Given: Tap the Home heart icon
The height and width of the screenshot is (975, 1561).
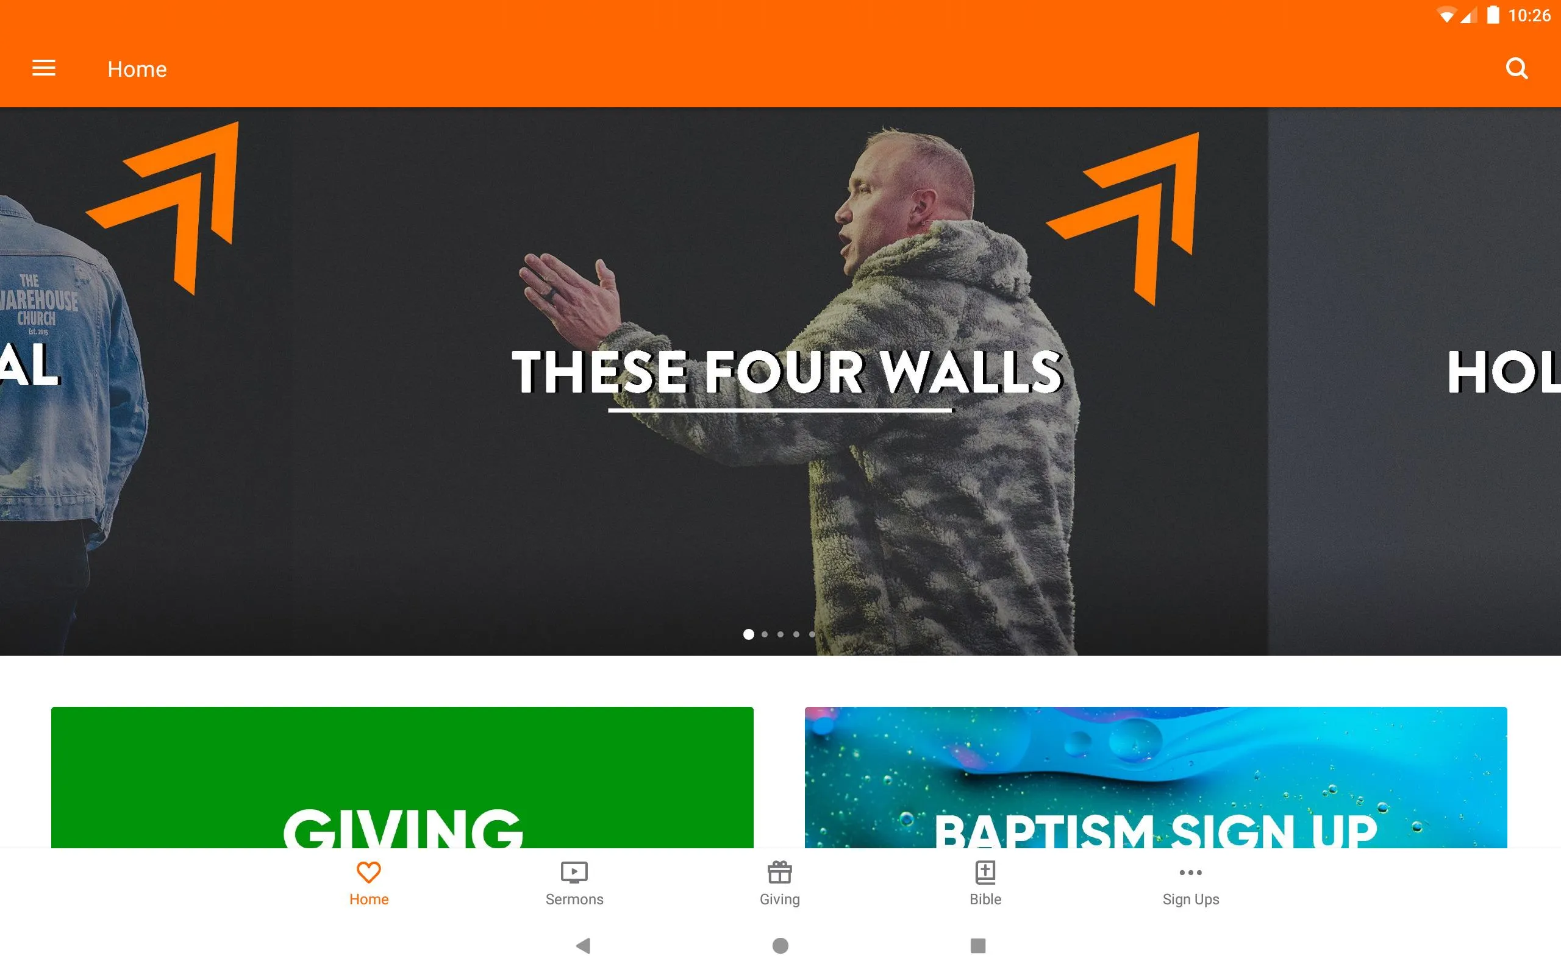Looking at the screenshot, I should point(369,871).
